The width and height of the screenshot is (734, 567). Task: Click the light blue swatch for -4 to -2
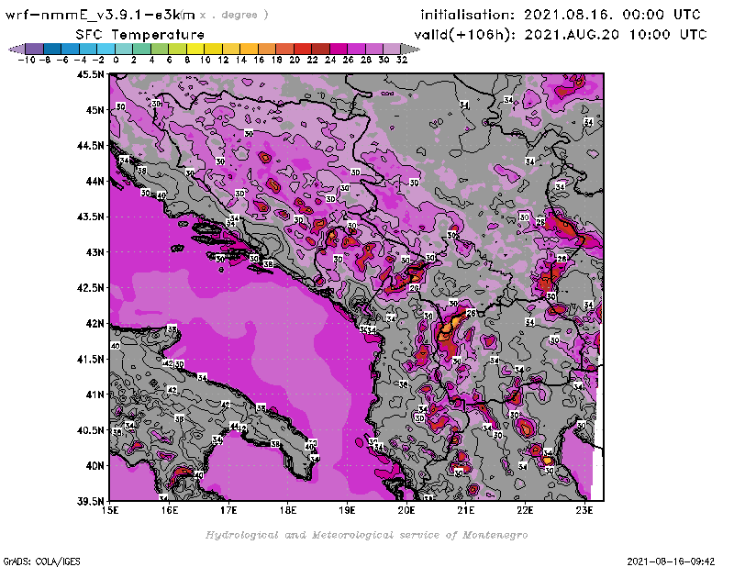coord(88,49)
